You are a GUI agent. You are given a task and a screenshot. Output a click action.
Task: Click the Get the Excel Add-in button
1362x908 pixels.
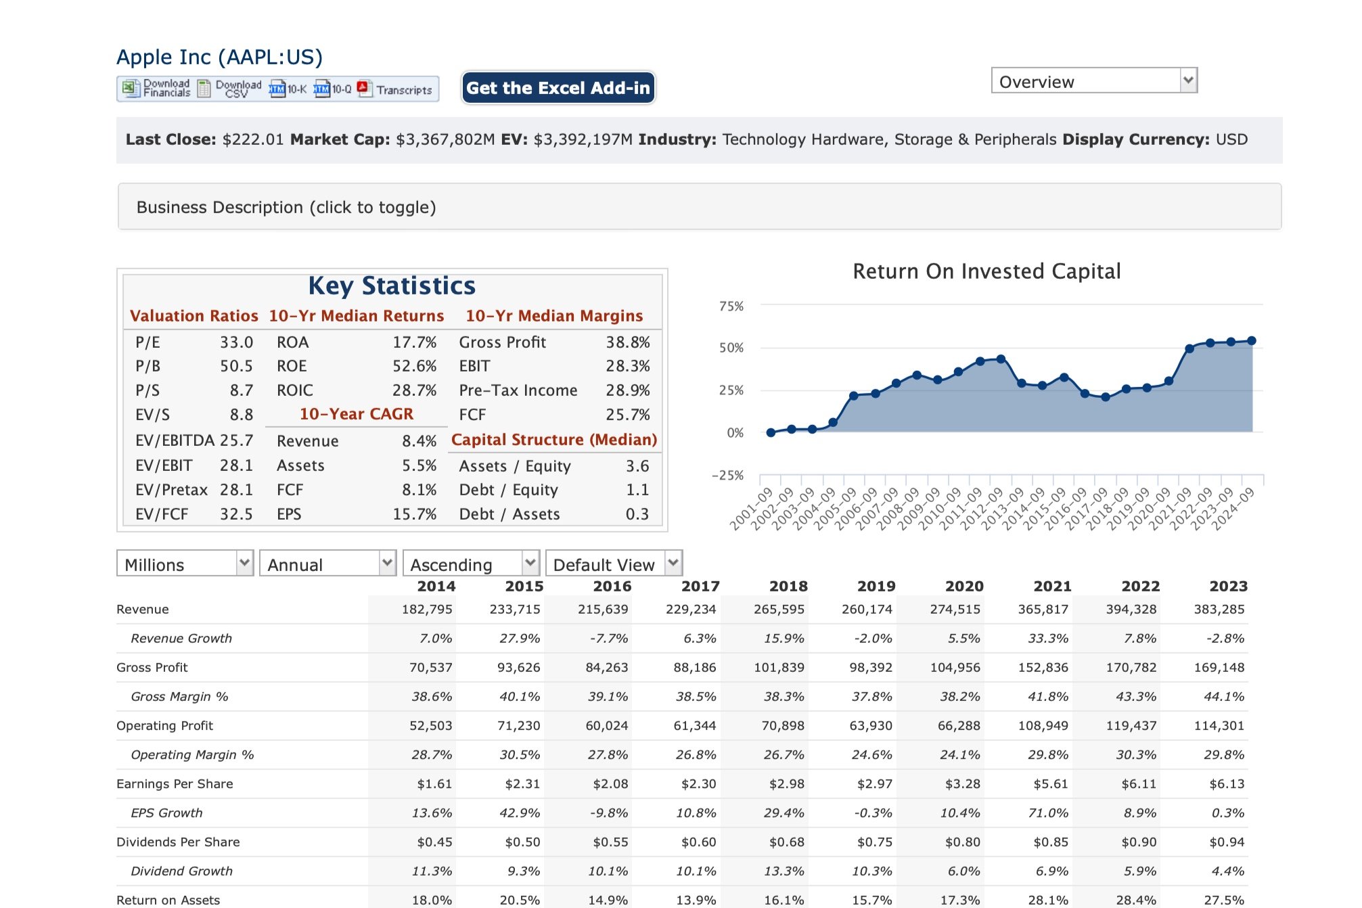pos(558,88)
